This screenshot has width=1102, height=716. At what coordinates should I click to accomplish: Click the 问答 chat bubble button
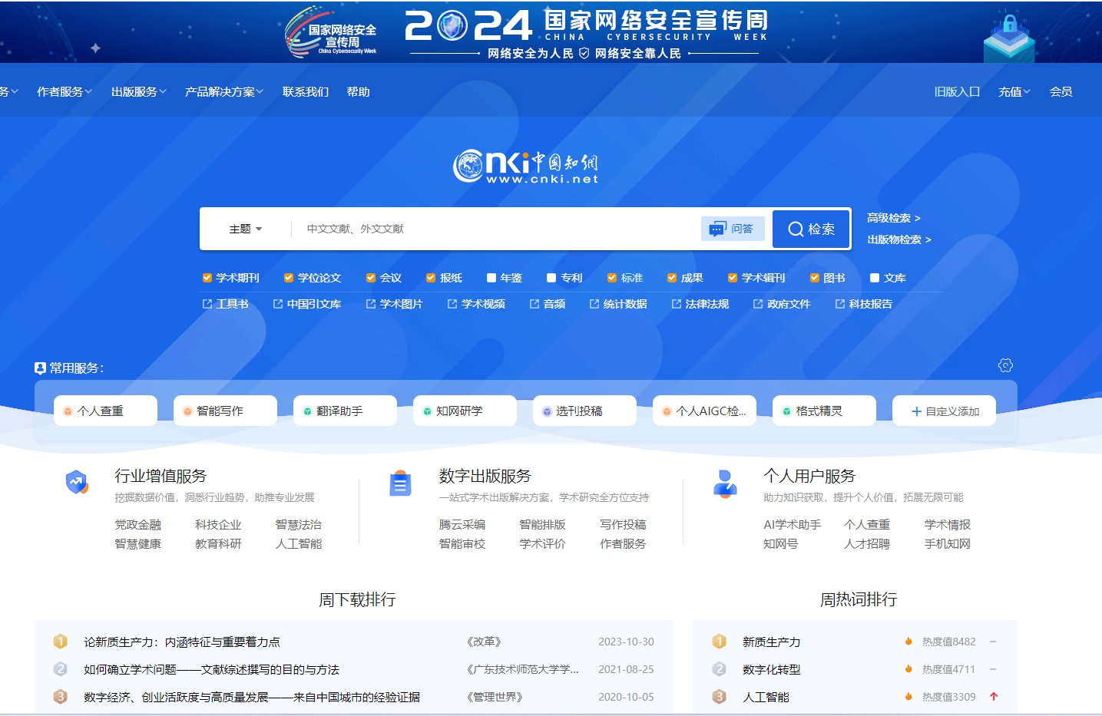pos(733,229)
